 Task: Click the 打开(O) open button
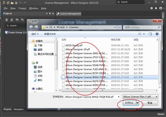pyautogui.click(x=129, y=103)
